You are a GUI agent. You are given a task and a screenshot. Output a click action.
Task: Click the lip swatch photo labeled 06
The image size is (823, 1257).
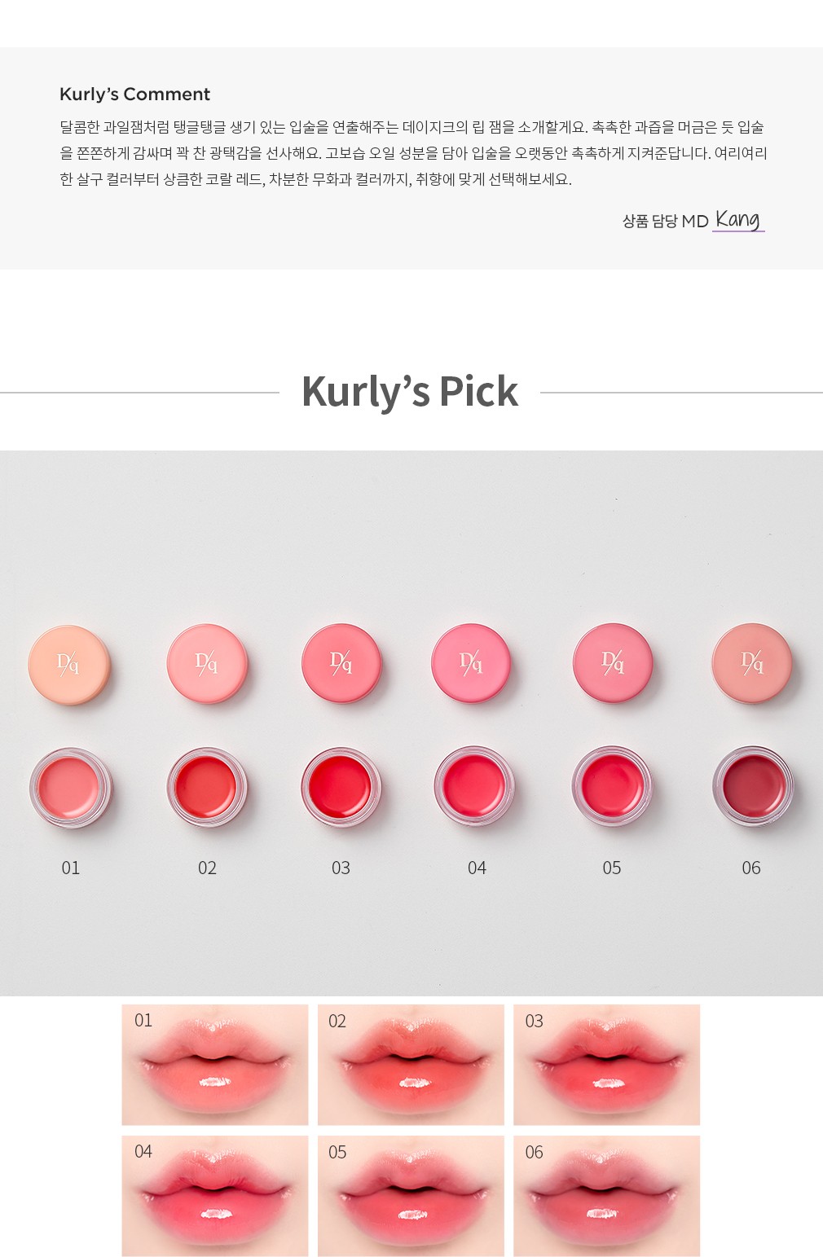(606, 1195)
